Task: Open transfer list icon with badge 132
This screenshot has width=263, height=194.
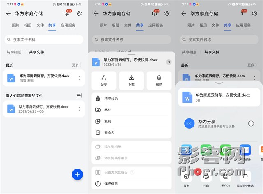Action: [x=155, y=13]
